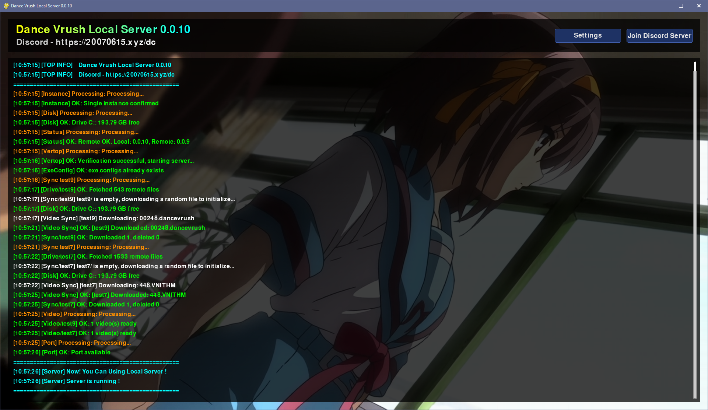Click the "[Video] Processing" log line

(x=74, y=314)
